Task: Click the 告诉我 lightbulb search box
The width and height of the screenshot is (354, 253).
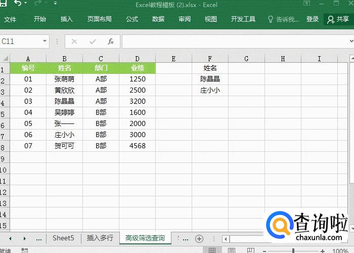Action: point(283,19)
